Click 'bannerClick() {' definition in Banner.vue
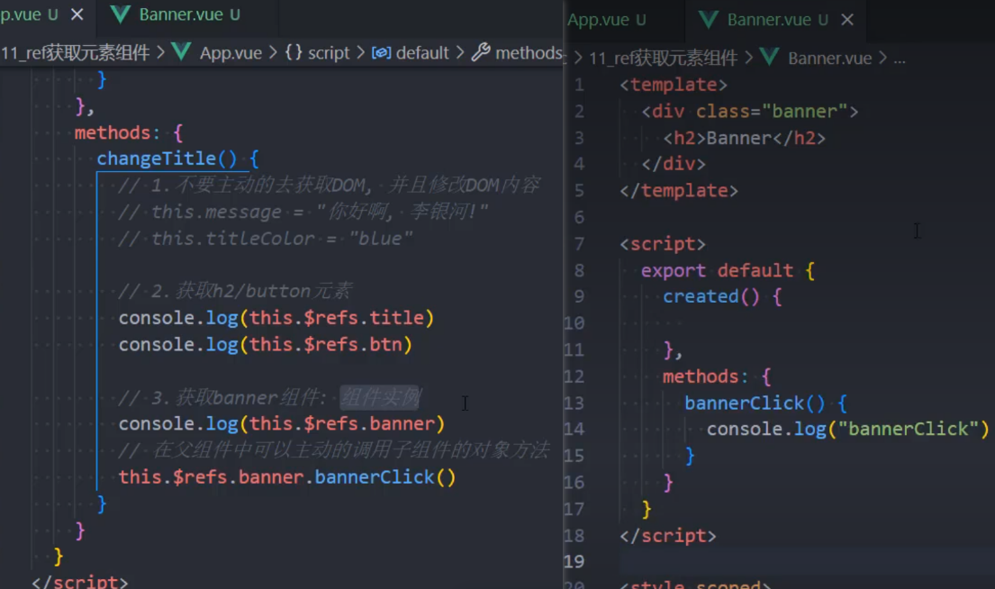This screenshot has height=589, width=995. pos(766,403)
